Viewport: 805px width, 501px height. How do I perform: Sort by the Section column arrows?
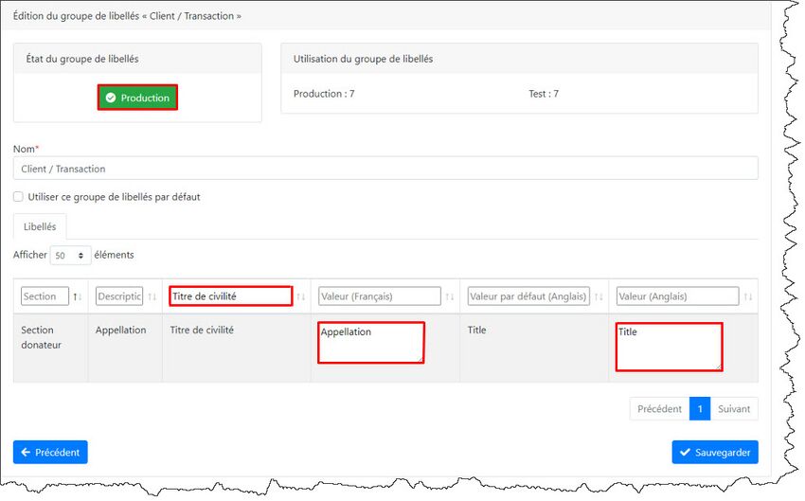78,297
